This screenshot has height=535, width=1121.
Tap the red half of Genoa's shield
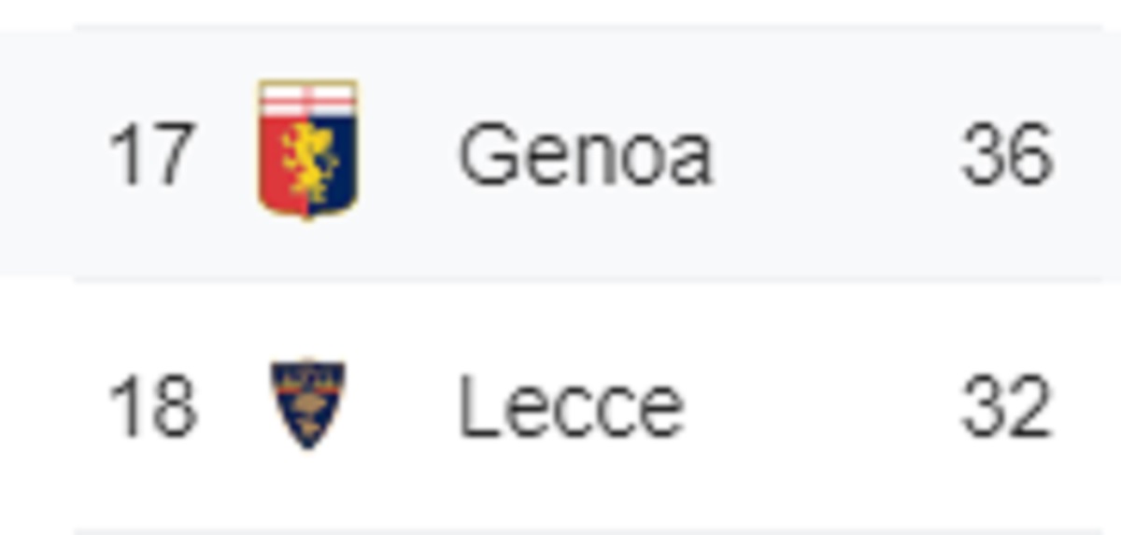[x=284, y=163]
